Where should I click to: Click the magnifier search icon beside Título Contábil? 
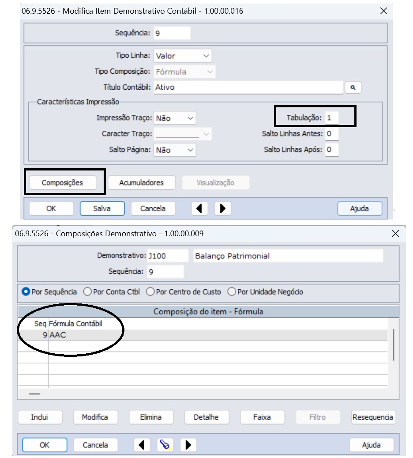click(353, 87)
